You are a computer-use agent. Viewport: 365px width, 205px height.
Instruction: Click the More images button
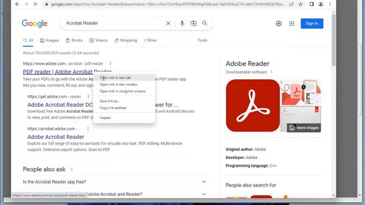(x=304, y=128)
